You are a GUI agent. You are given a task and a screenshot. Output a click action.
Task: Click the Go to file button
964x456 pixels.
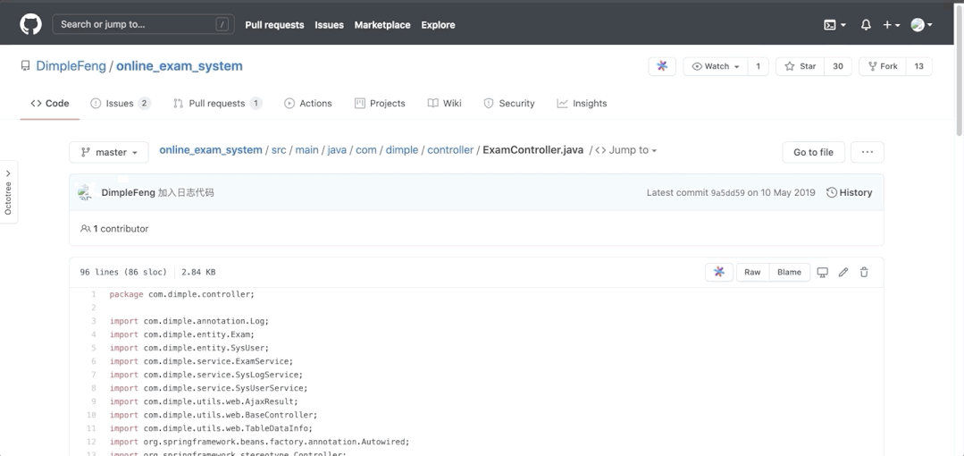pyautogui.click(x=813, y=152)
